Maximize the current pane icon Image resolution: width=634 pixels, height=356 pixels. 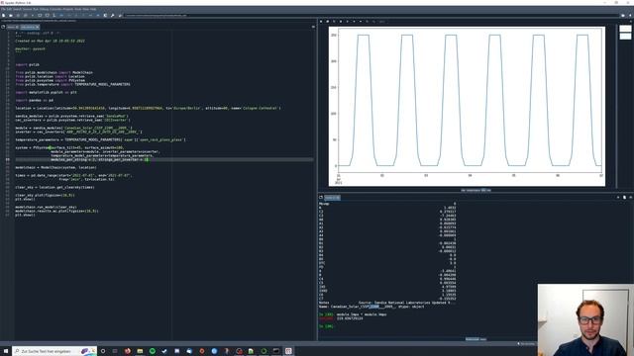click(x=105, y=16)
